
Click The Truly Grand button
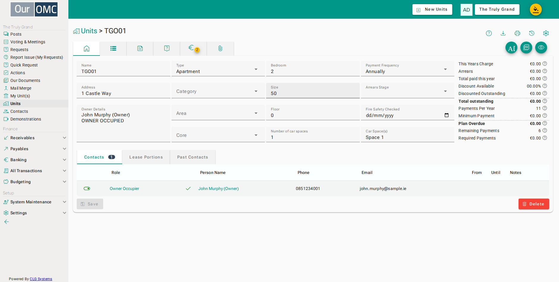coord(497,9)
